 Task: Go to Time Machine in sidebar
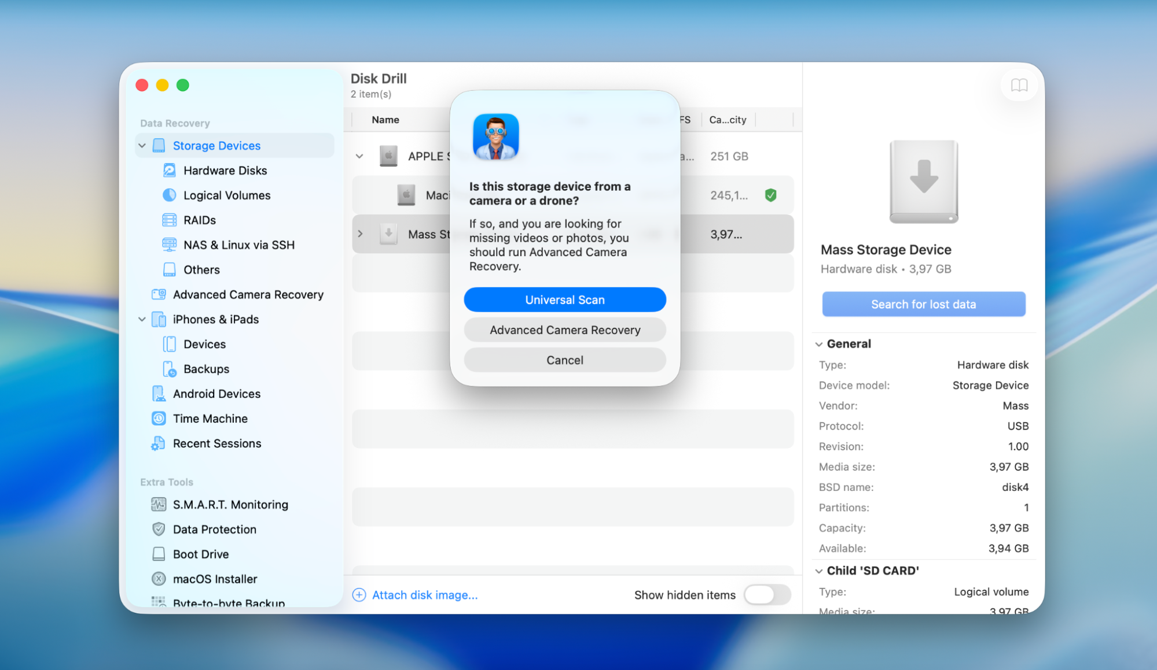pos(210,419)
